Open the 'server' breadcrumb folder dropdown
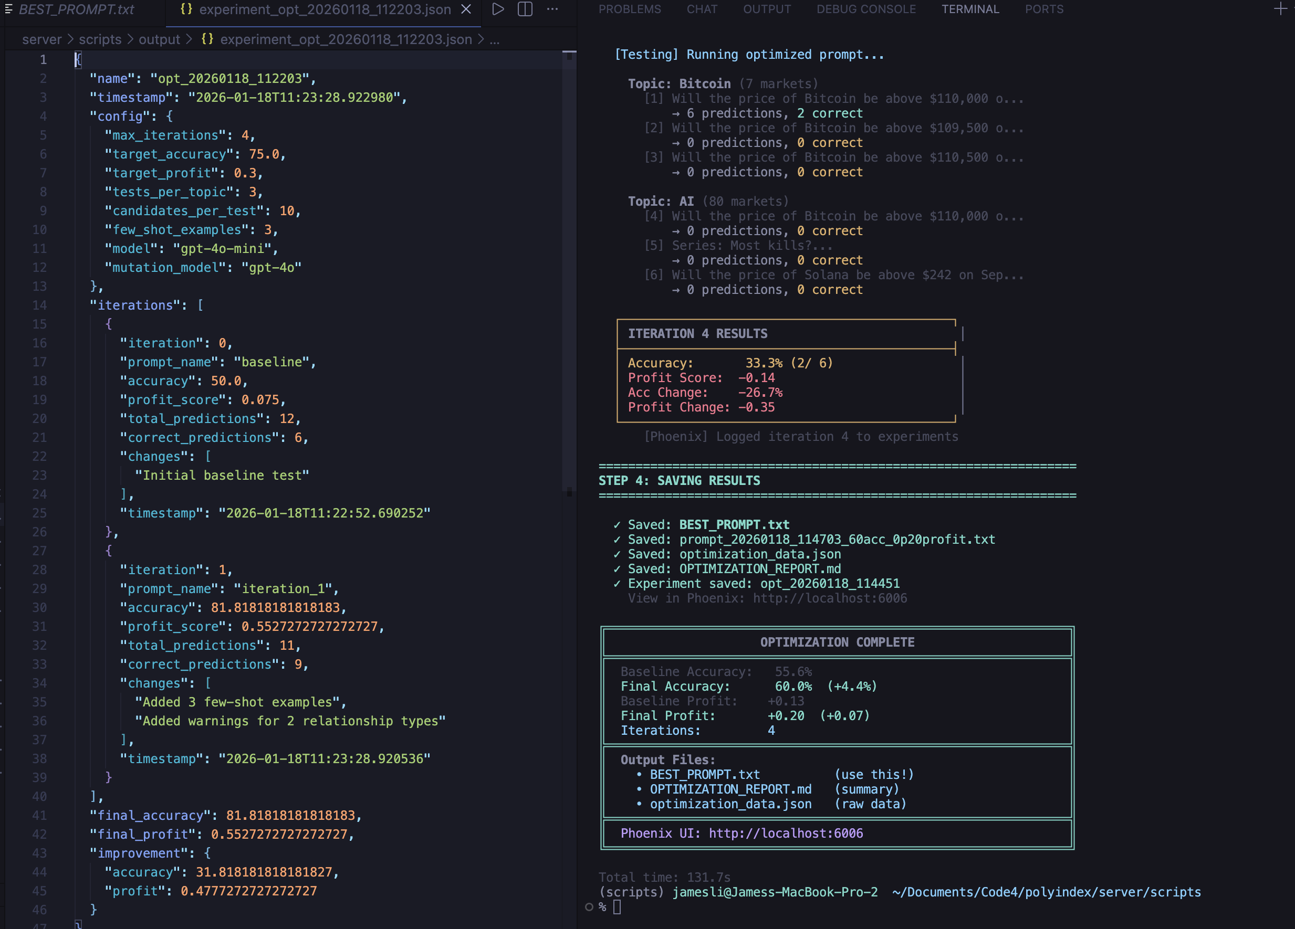The width and height of the screenshot is (1295, 929). coord(41,39)
